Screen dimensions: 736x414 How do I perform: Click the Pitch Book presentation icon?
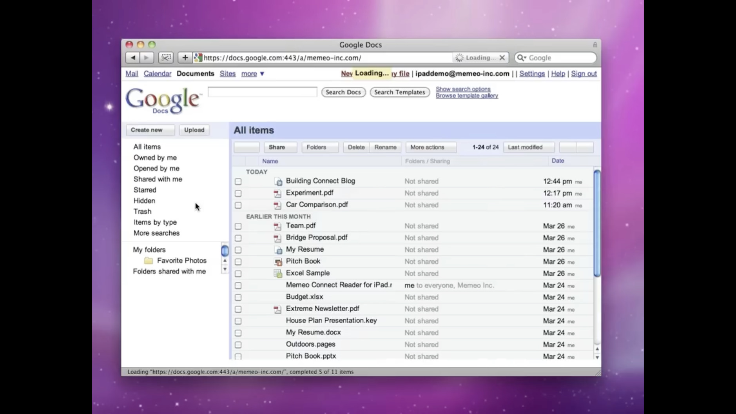pyautogui.click(x=278, y=261)
